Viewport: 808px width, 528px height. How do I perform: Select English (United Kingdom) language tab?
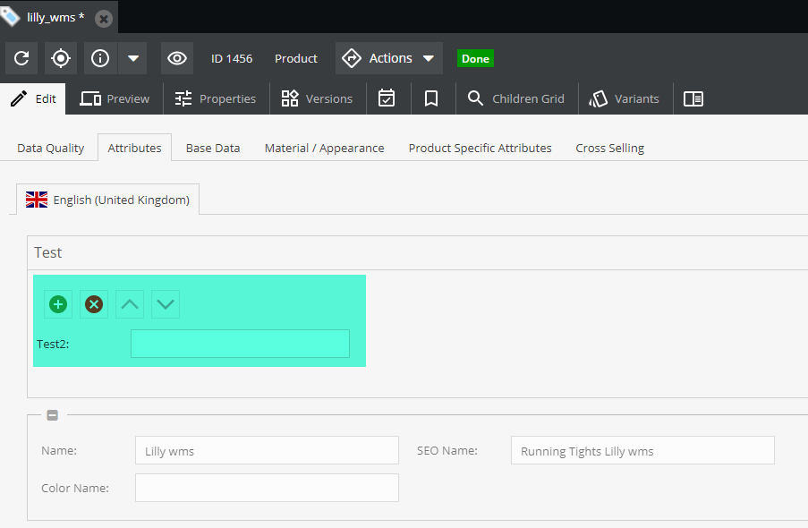click(107, 200)
